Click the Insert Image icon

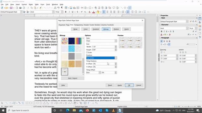coord(71,8)
